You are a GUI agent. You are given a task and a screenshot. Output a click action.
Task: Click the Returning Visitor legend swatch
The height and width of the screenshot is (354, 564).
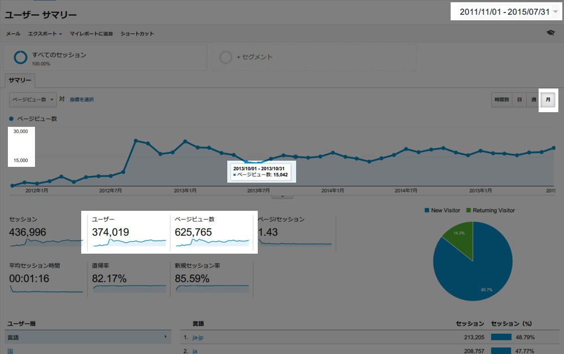click(x=468, y=210)
